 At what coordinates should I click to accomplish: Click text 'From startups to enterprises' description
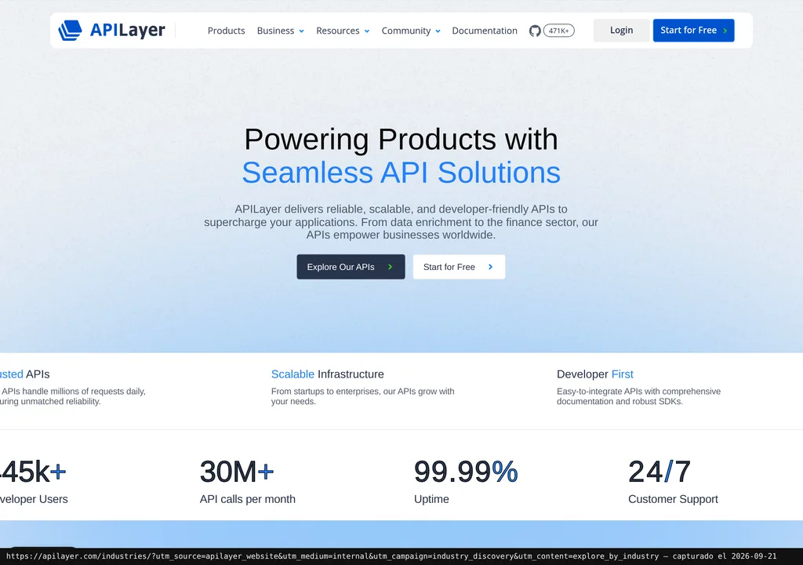362,396
